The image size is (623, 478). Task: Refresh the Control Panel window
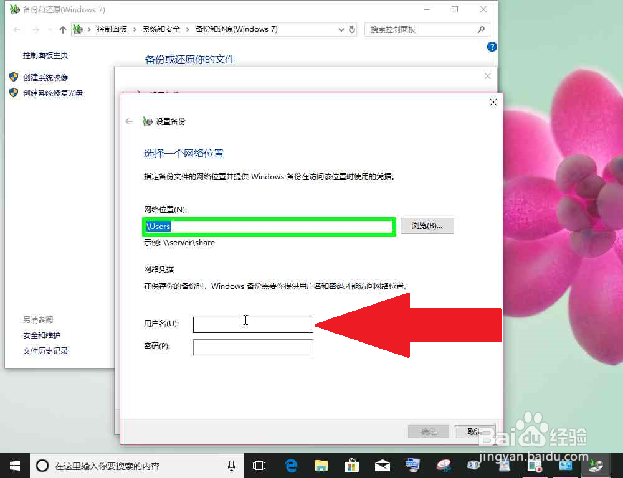[351, 30]
